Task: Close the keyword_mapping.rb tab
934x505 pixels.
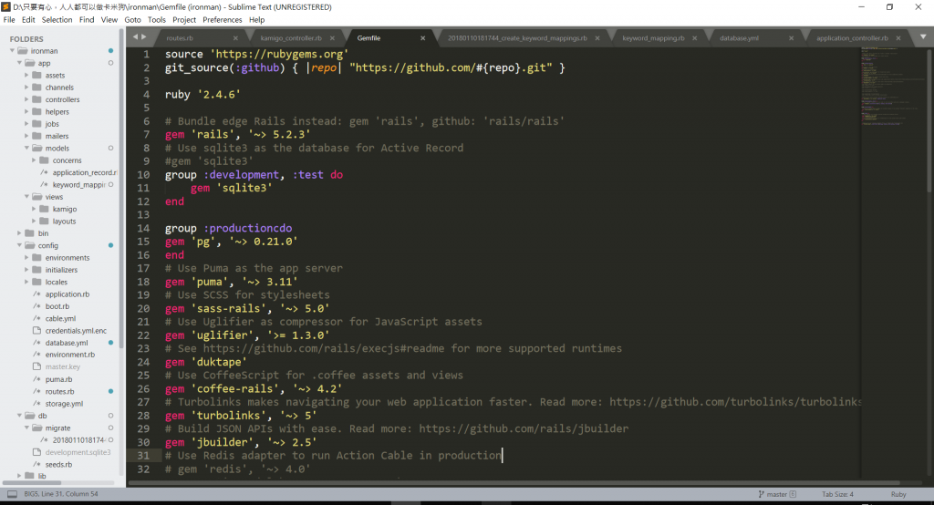Action: point(694,38)
